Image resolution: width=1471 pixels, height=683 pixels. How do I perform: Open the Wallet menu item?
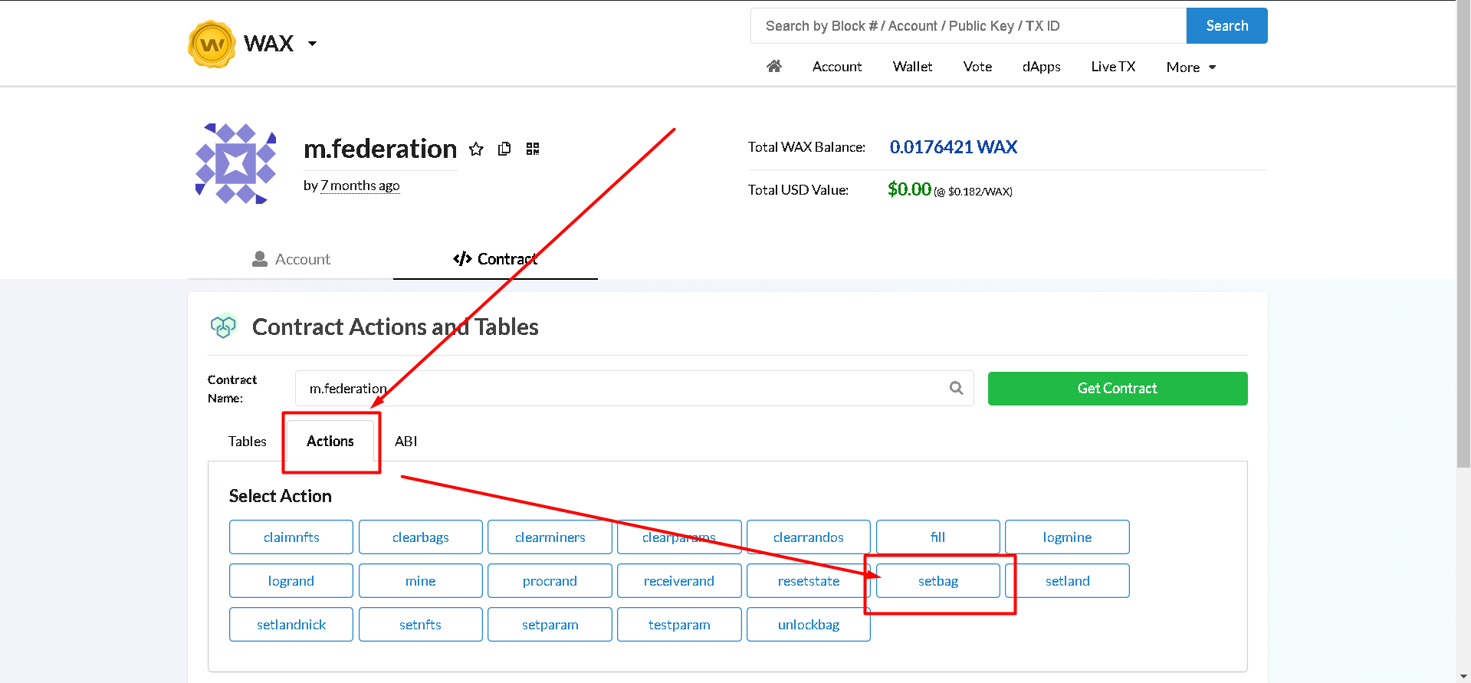[x=912, y=67]
